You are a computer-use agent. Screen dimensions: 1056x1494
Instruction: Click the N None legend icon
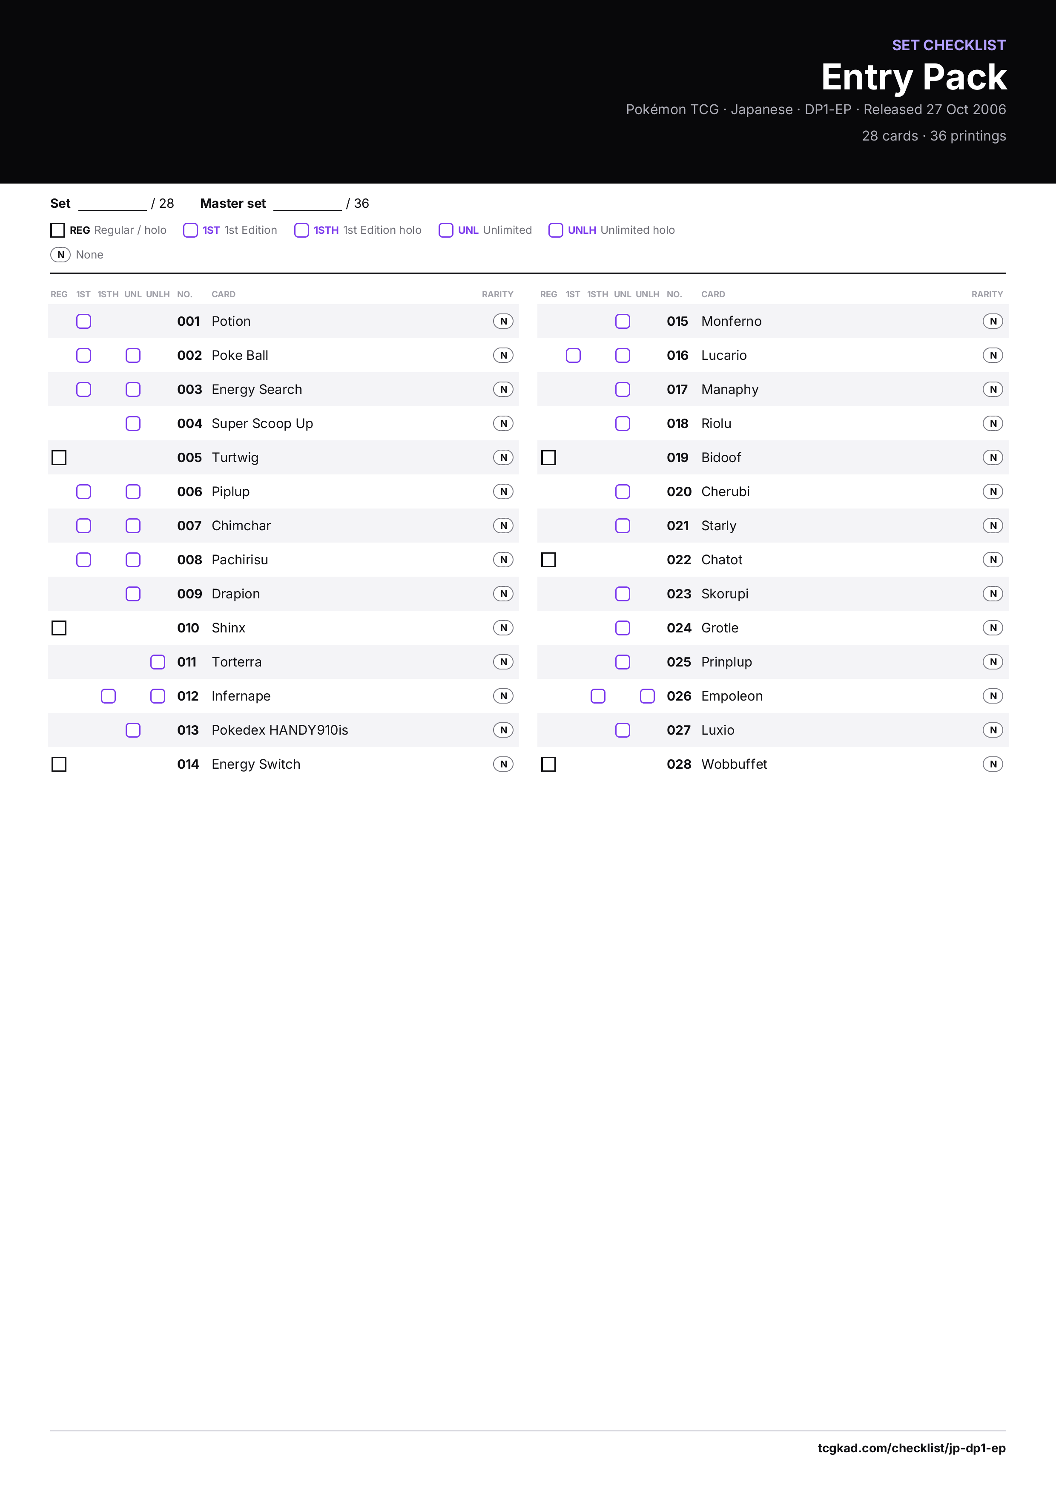(60, 254)
